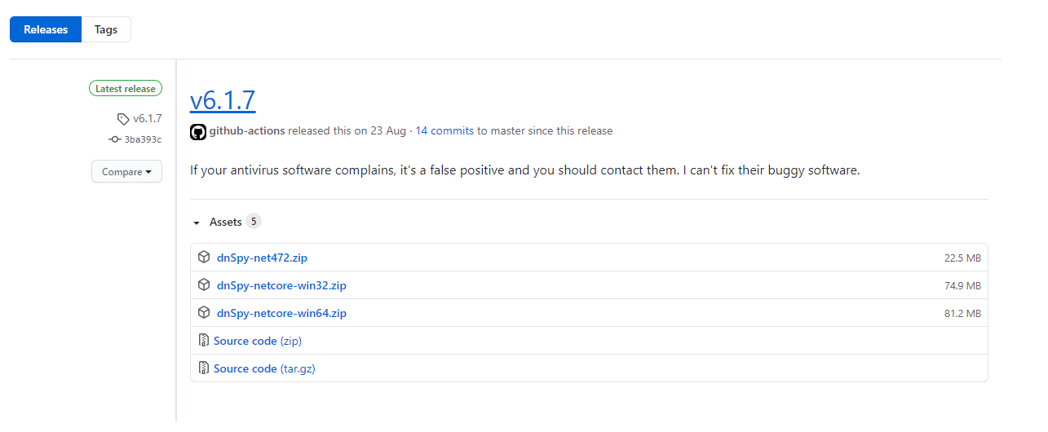Switch to the Tags tab
This screenshot has height=432, width=1048.
(x=106, y=29)
